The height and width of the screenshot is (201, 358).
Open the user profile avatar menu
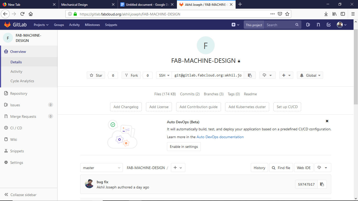tap(341, 25)
